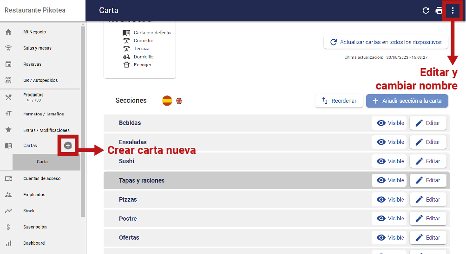Select the English flag language

click(x=179, y=101)
